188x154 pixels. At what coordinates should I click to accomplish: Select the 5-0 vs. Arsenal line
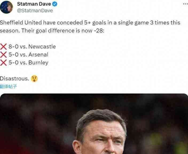tap(28, 55)
